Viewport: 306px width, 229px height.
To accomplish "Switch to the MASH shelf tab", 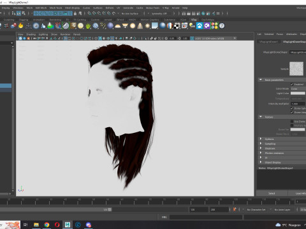I will coord(132,20).
